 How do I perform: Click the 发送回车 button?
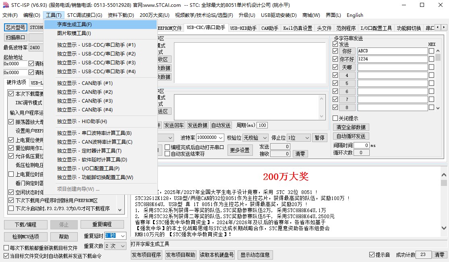[174, 125]
